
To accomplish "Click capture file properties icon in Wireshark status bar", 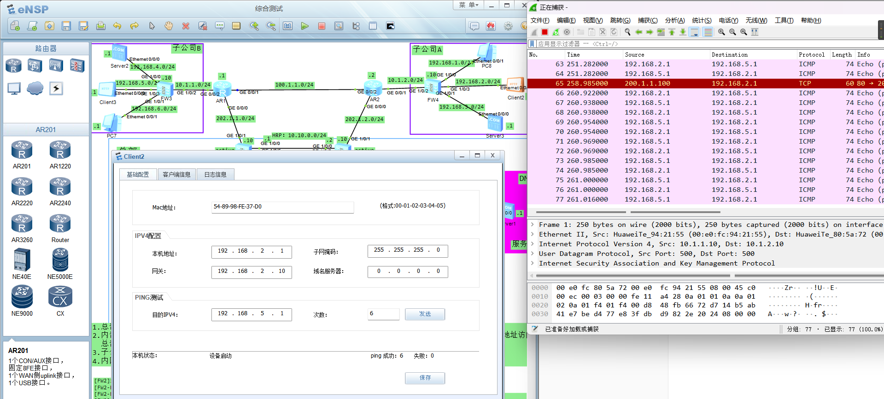I will [535, 329].
